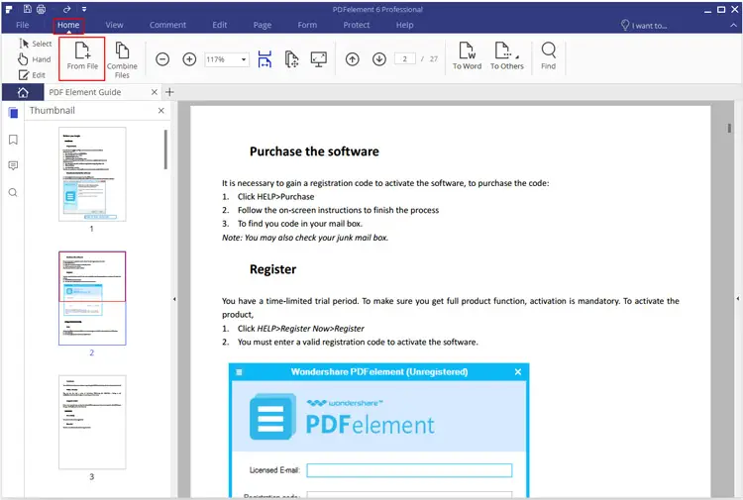
Task: Click the 'I want to...' search box
Action: (645, 26)
